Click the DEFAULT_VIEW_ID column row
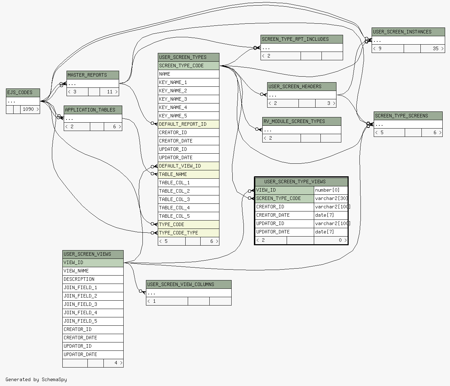Viewport: 450px width, 386px height. point(188,166)
